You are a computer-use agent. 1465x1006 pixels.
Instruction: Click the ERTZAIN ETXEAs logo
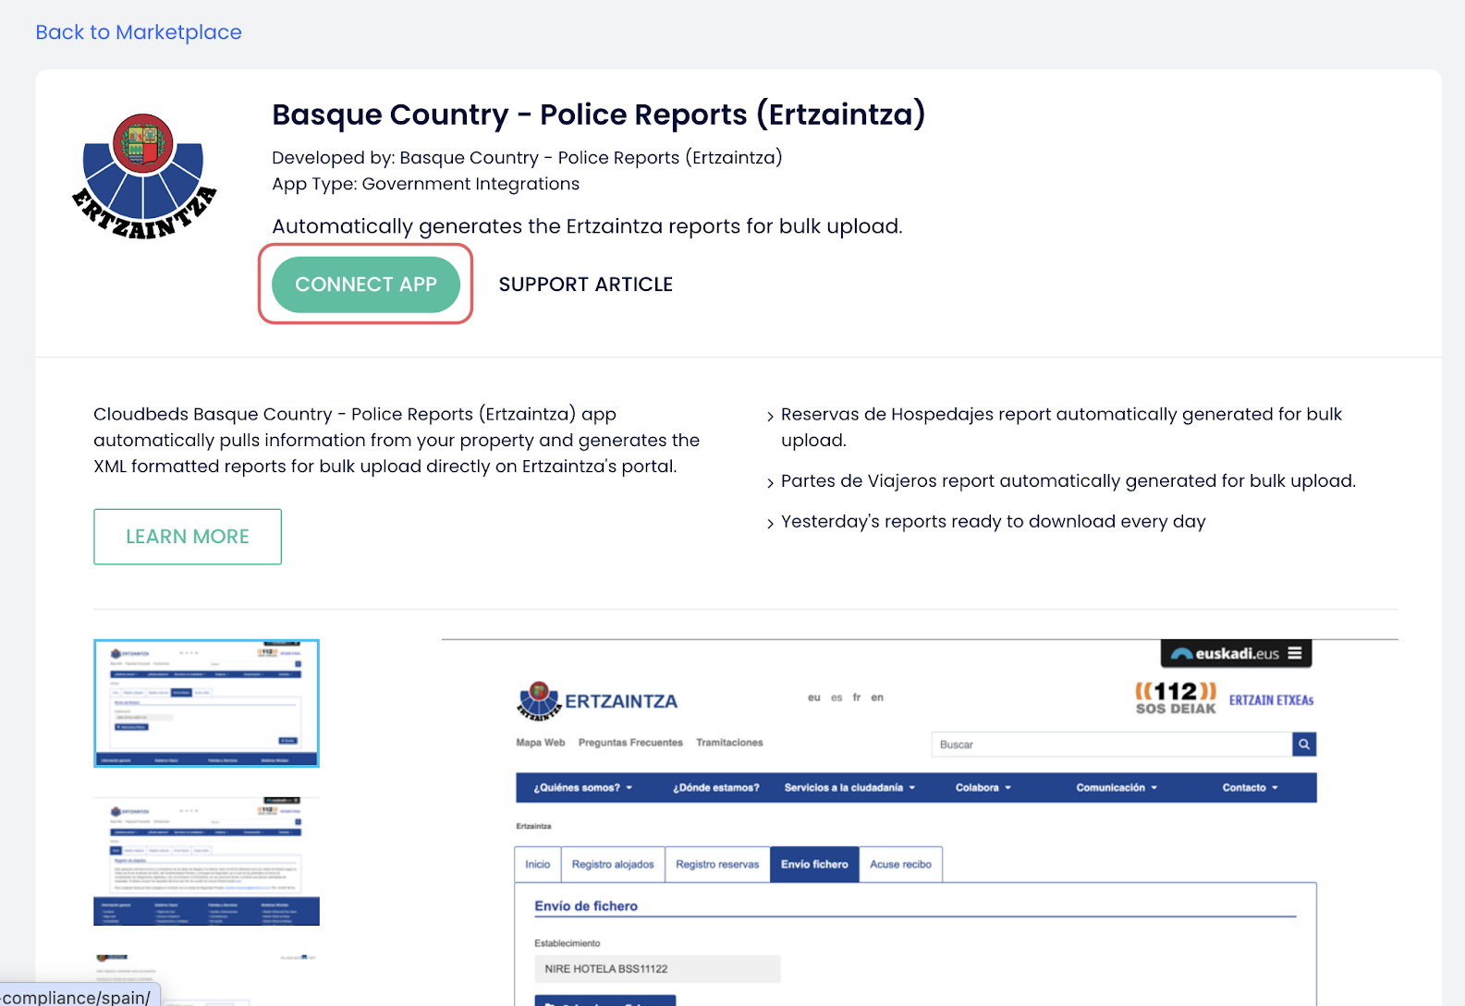(x=1271, y=700)
